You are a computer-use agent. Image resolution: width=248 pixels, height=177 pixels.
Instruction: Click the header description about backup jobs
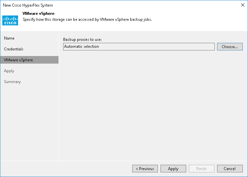[x=87, y=19]
